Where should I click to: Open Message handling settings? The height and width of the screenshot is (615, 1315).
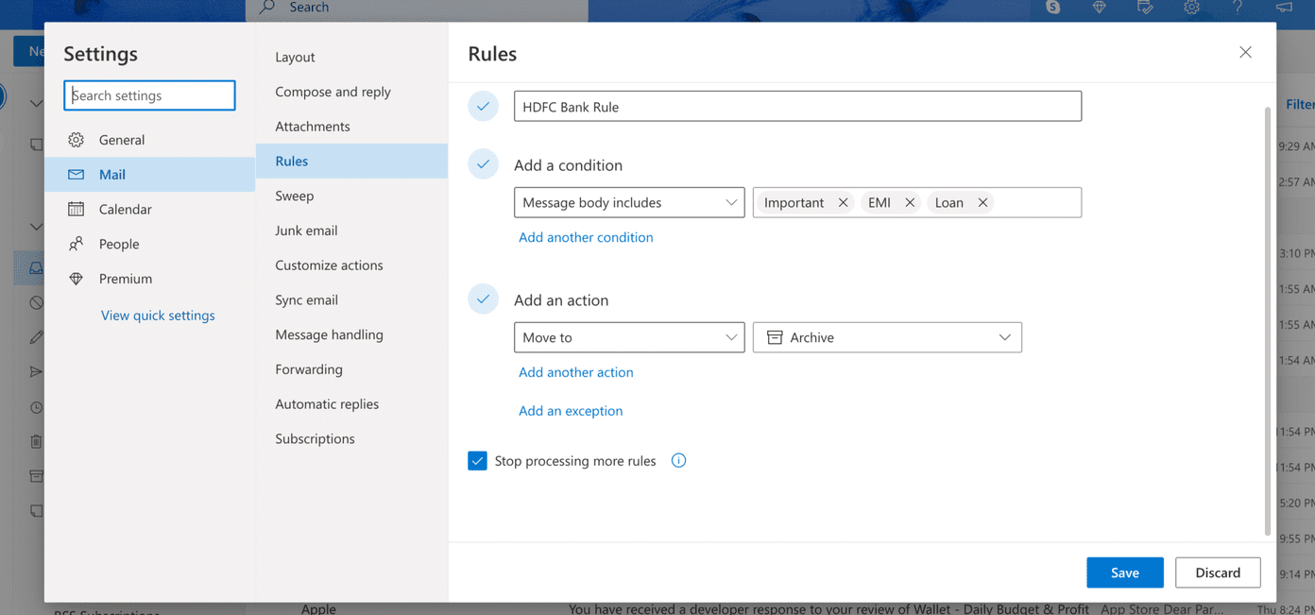pos(351,334)
